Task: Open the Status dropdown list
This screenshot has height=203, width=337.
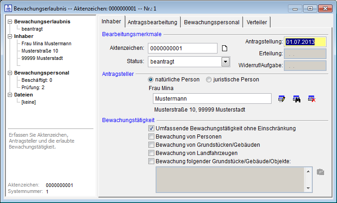Action: [225, 62]
